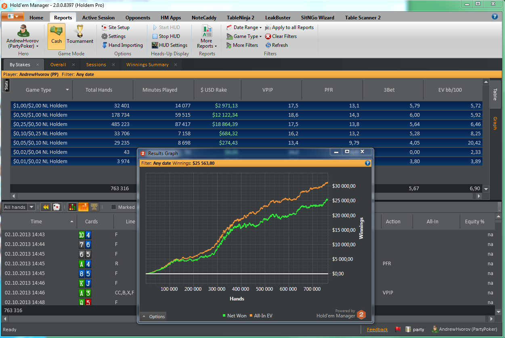Click the stakes table horizontal scrollbar
Image resolution: width=505 pixels, height=338 pixels.
pyautogui.click(x=246, y=196)
